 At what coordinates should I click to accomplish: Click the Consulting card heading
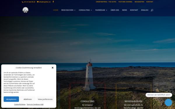[87, 101]
